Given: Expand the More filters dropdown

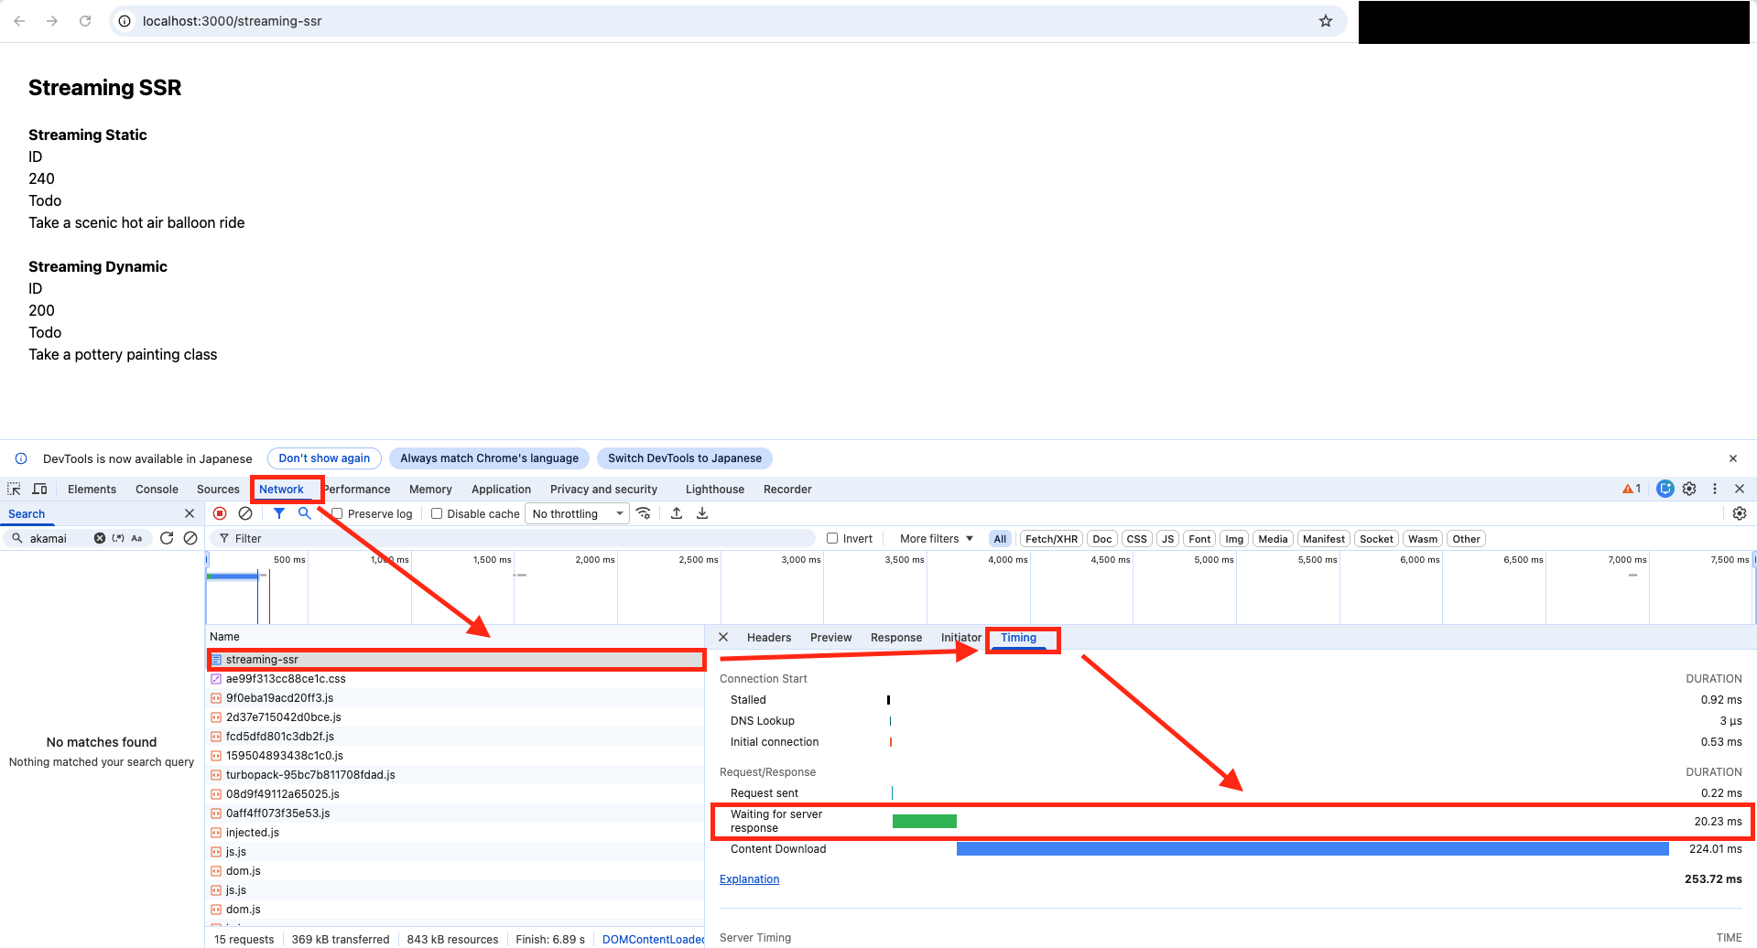Looking at the screenshot, I should 936,538.
